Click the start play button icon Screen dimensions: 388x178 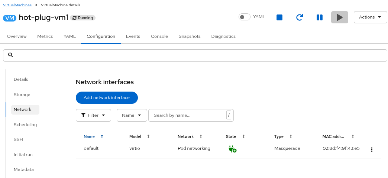coord(339,17)
